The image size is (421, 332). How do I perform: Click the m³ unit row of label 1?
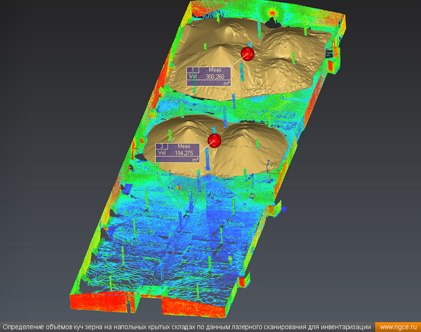(x=209, y=83)
